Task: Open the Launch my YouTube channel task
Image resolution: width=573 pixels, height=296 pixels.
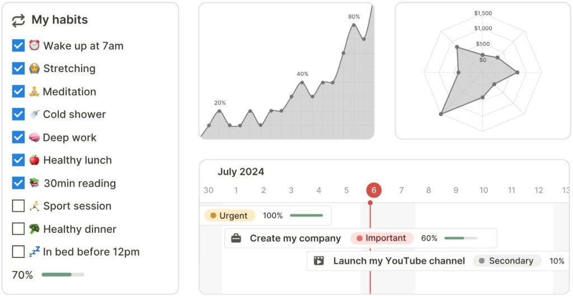Action: (x=398, y=261)
